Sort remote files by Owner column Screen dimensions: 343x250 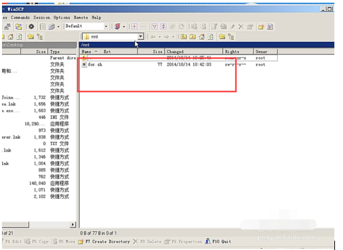[x=265, y=51]
